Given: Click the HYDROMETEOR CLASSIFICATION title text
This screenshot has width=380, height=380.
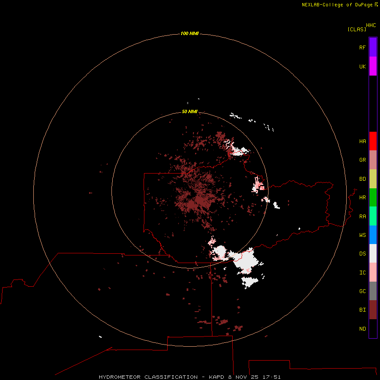Looking at the screenshot, I should click(148, 377).
